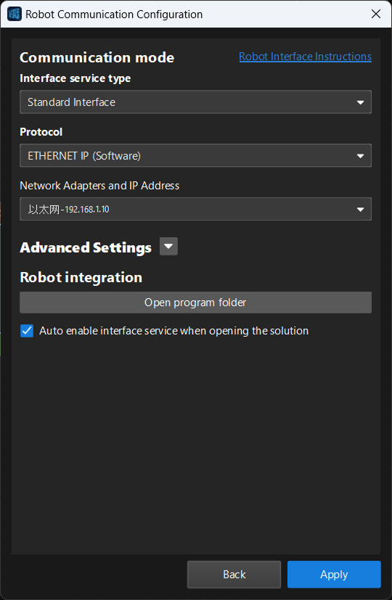Toggle Auto enable interface service checkbox
The width and height of the screenshot is (392, 600).
point(27,331)
